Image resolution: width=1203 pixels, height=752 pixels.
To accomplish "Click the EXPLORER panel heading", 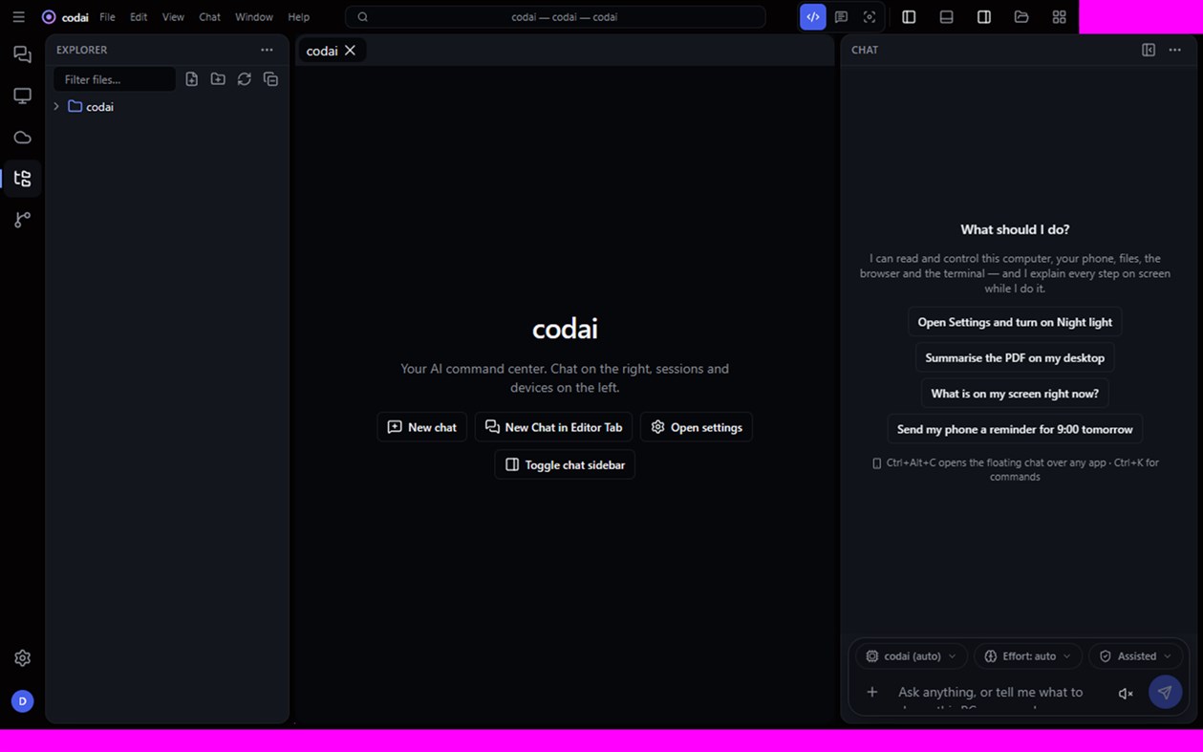I will [x=82, y=50].
